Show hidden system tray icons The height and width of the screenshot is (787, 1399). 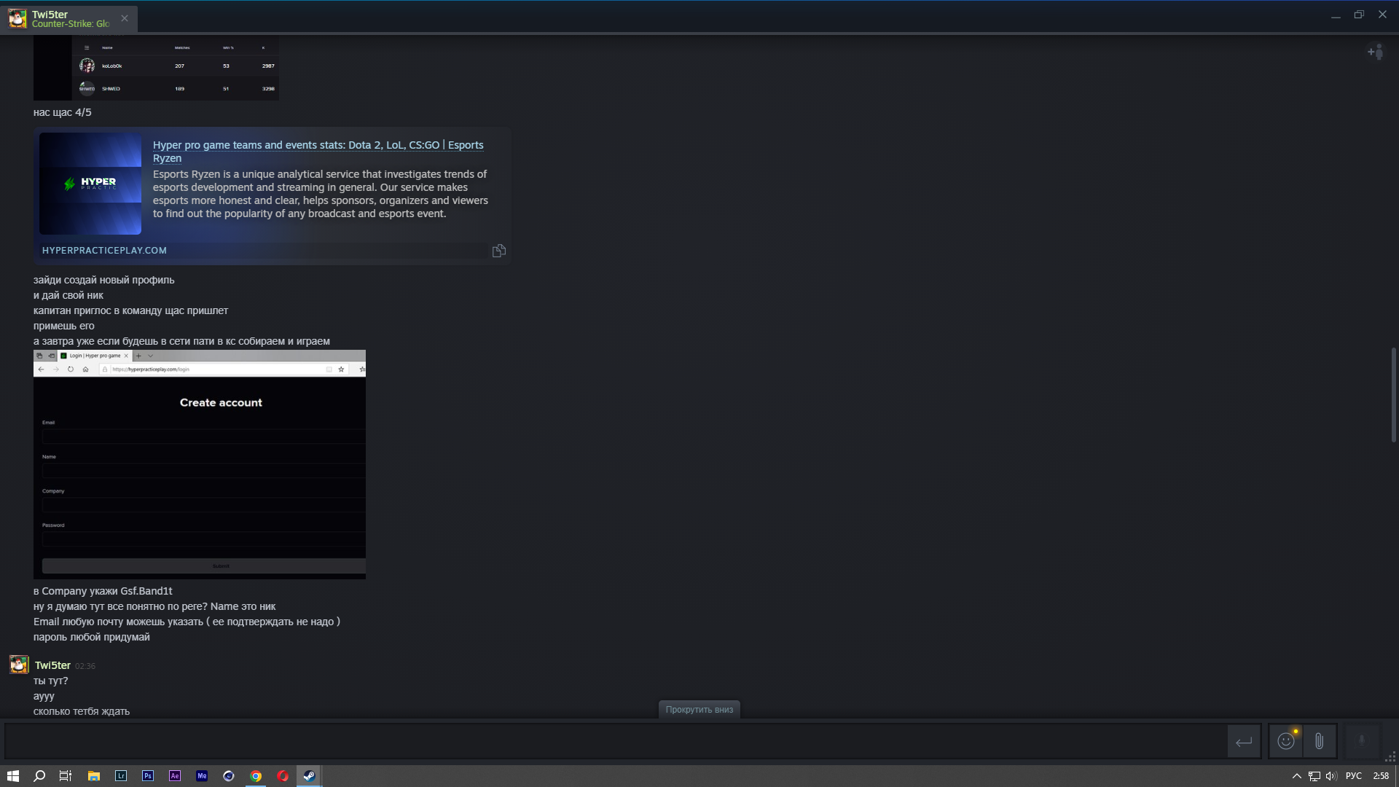tap(1297, 776)
